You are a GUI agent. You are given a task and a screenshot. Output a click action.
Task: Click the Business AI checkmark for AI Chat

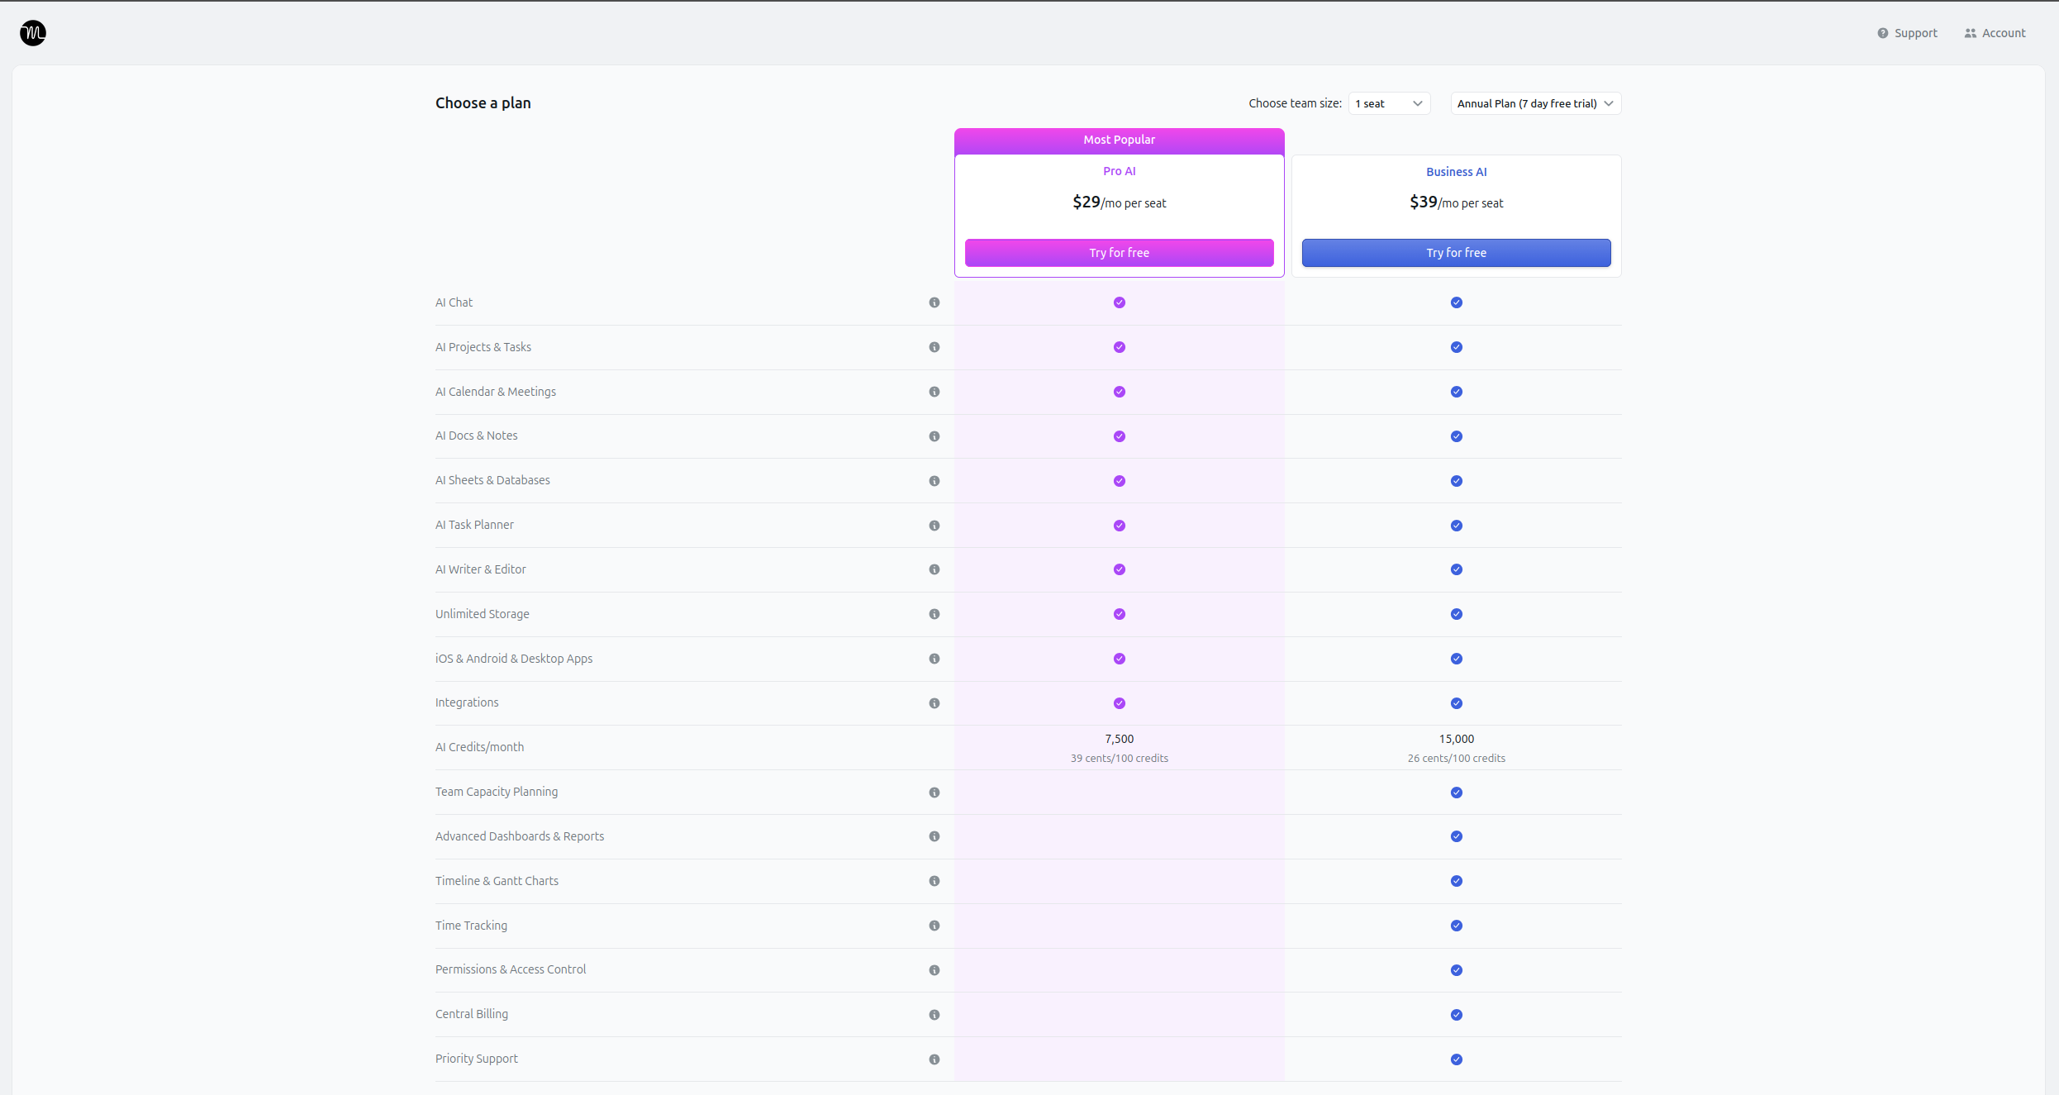tap(1457, 302)
